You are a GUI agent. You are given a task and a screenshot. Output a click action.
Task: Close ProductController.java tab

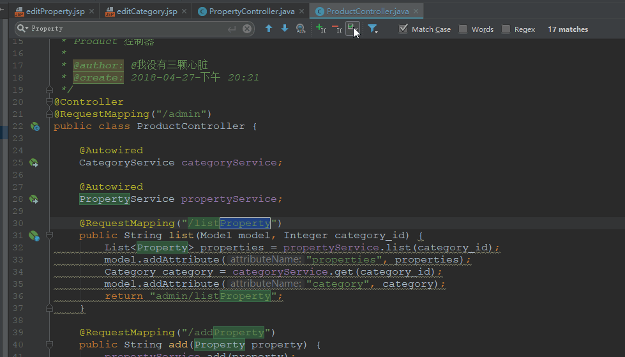coord(416,11)
